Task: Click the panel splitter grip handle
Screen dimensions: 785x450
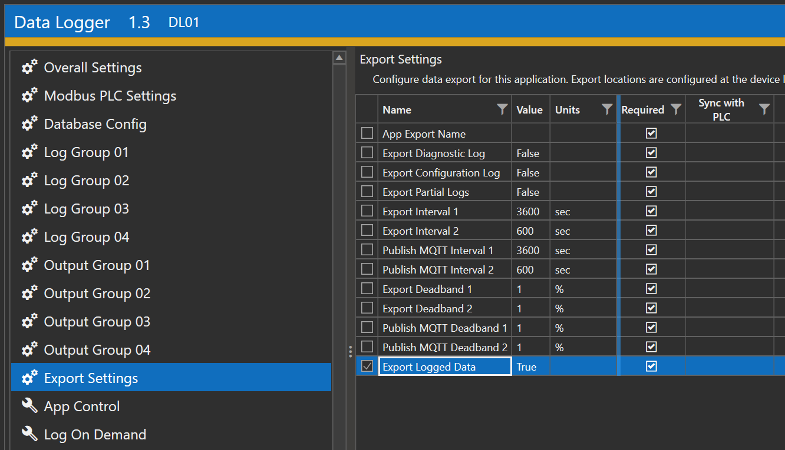Action: click(x=351, y=351)
